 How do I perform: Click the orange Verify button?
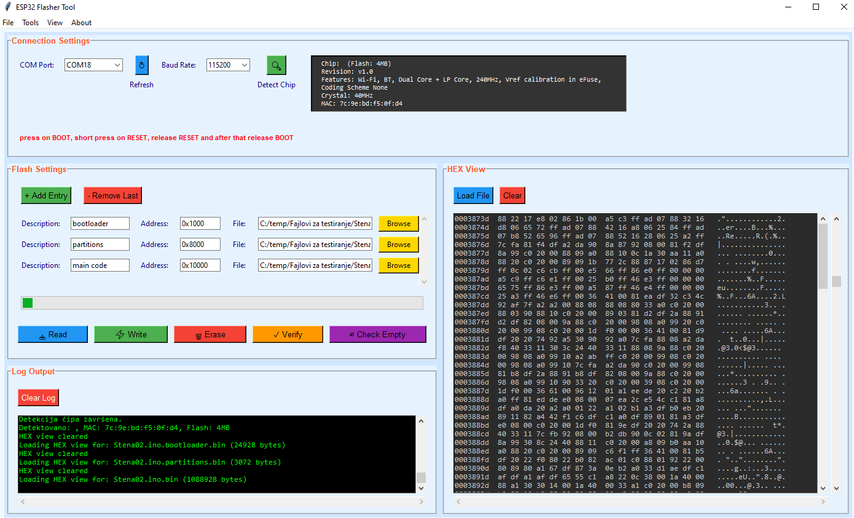288,334
